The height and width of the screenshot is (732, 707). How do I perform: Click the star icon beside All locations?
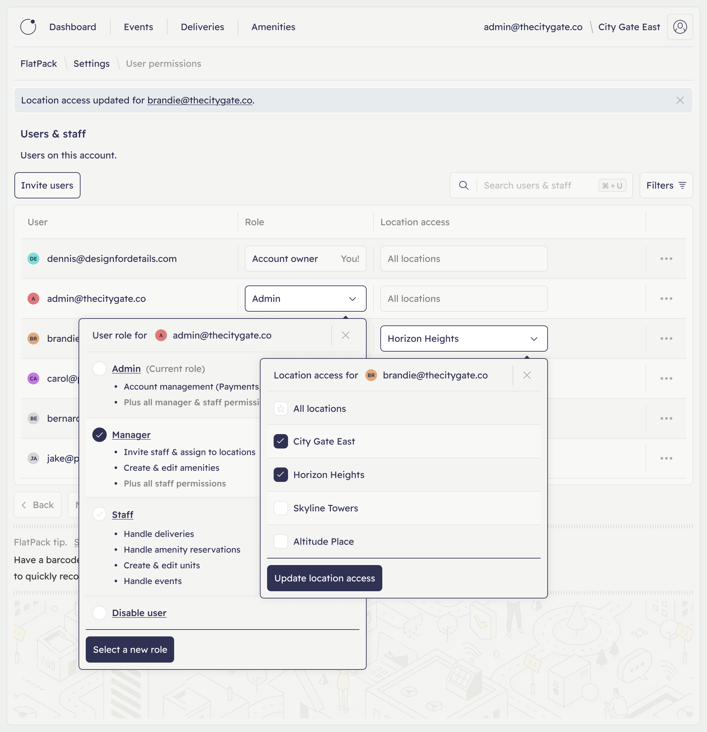click(x=281, y=409)
